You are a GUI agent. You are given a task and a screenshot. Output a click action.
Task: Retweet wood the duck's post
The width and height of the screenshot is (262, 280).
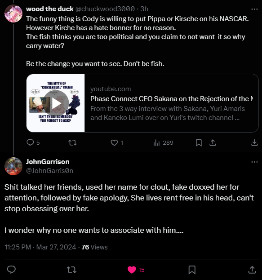point(72,142)
